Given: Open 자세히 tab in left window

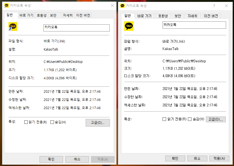Looking at the screenshot, I should tap(68, 15).
